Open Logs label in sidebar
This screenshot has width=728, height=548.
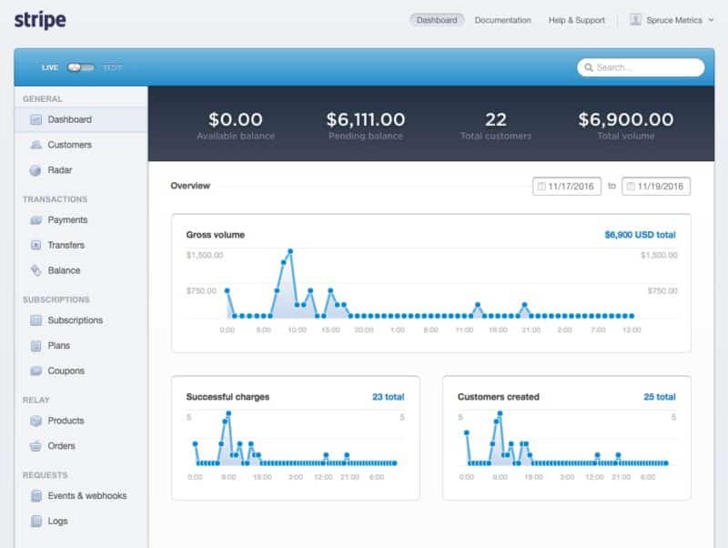57,521
